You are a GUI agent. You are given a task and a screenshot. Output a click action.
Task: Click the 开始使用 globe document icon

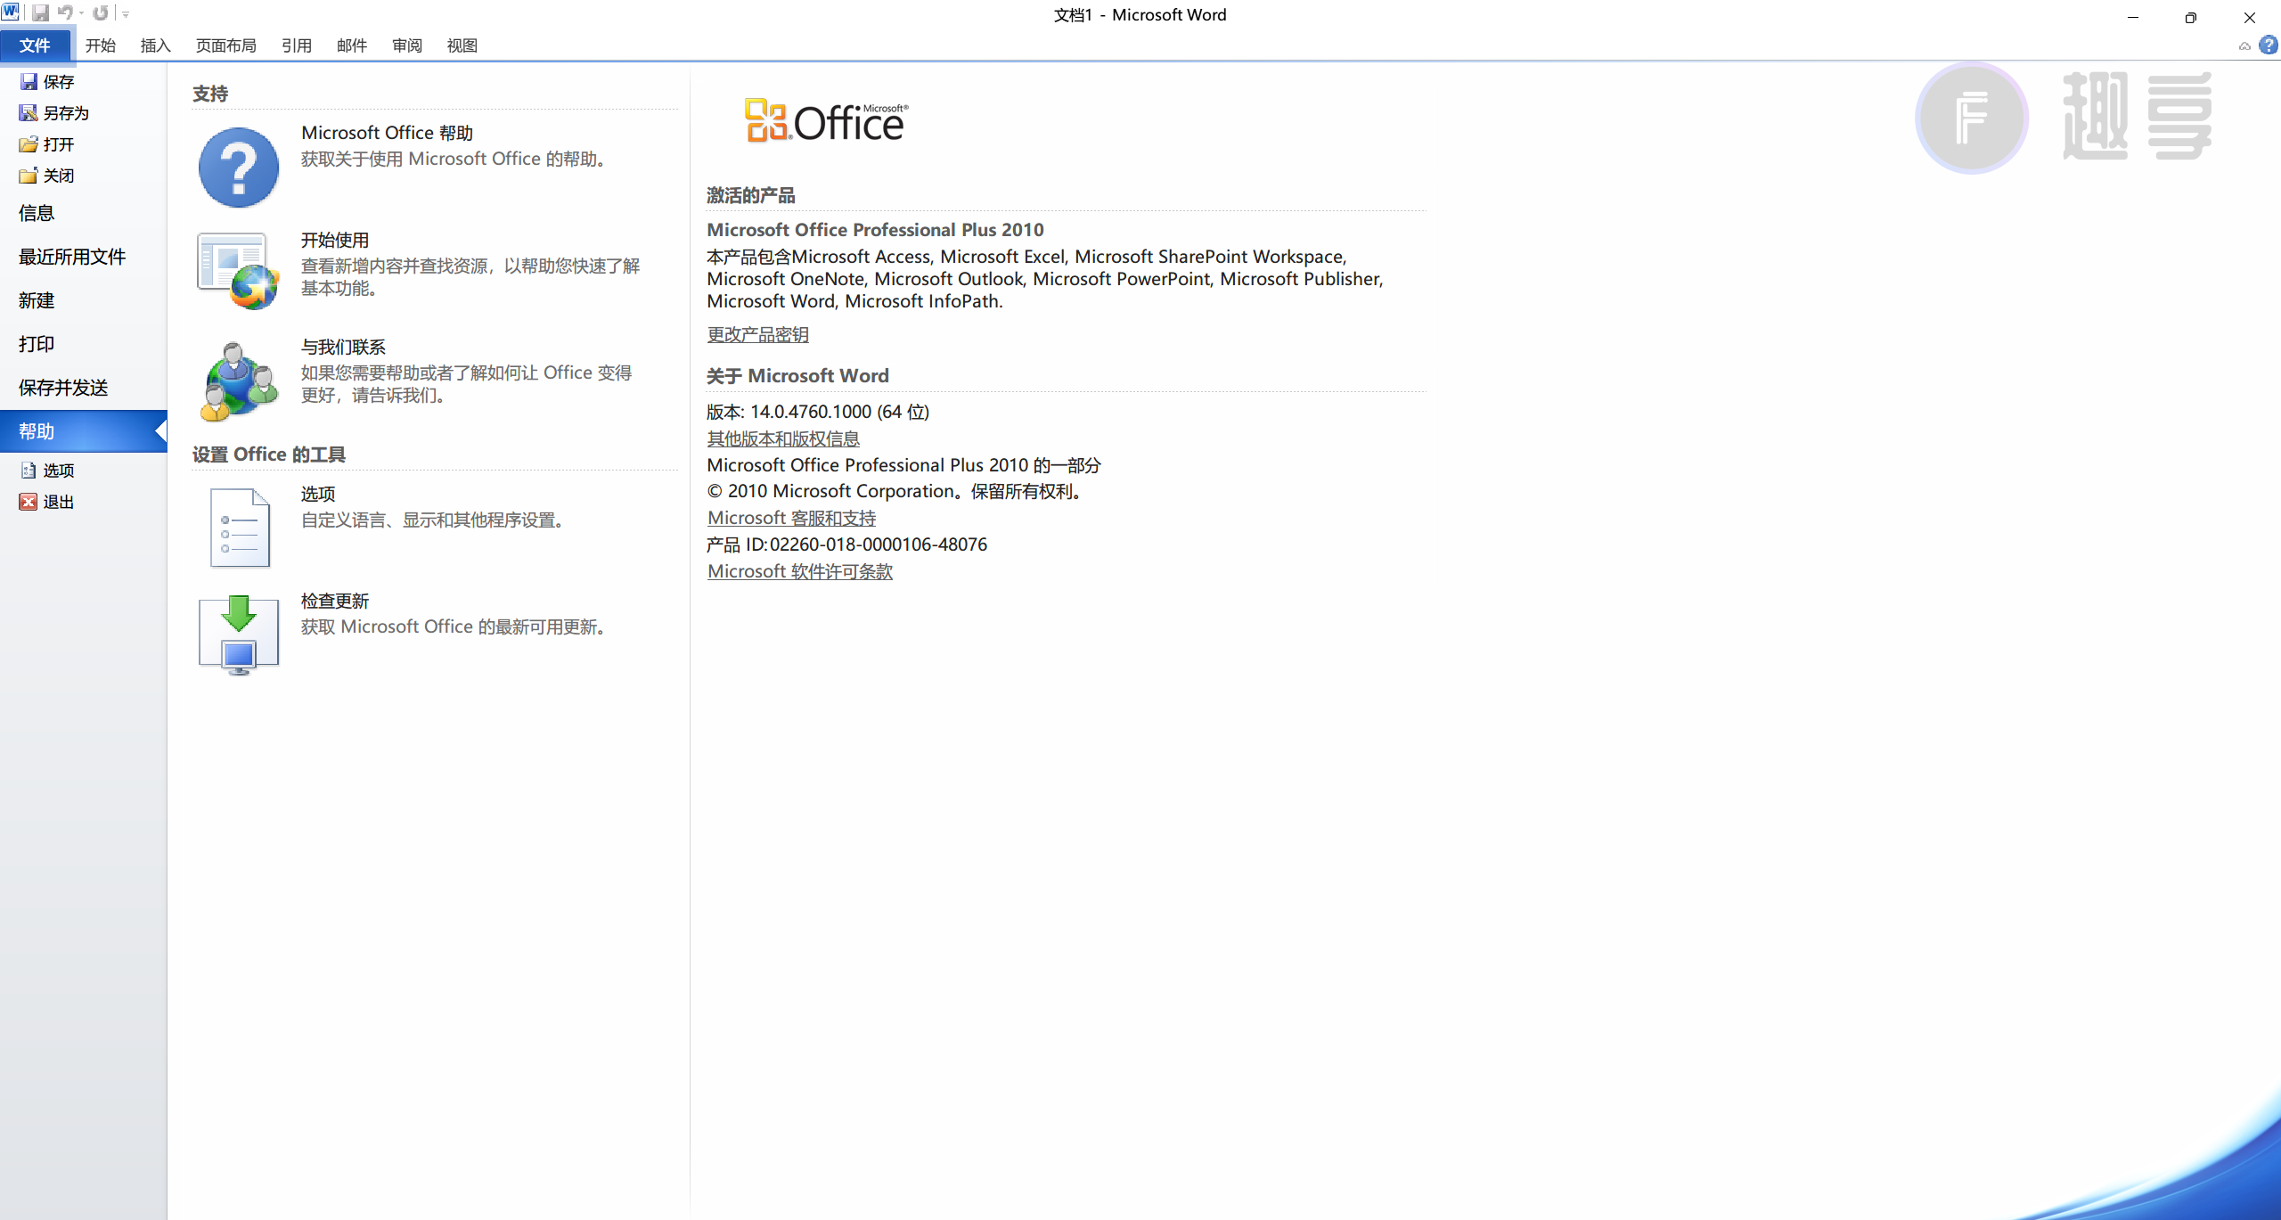[x=238, y=271]
